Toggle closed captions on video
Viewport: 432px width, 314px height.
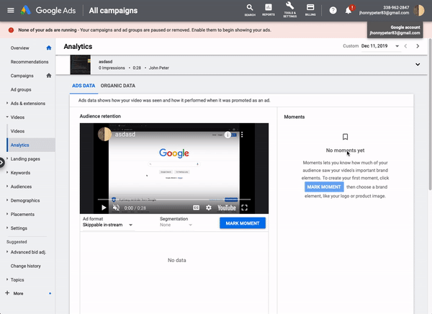click(x=195, y=207)
